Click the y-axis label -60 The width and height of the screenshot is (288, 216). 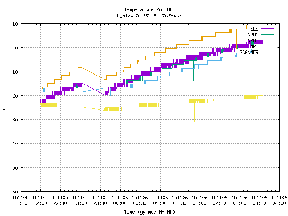[14, 192]
